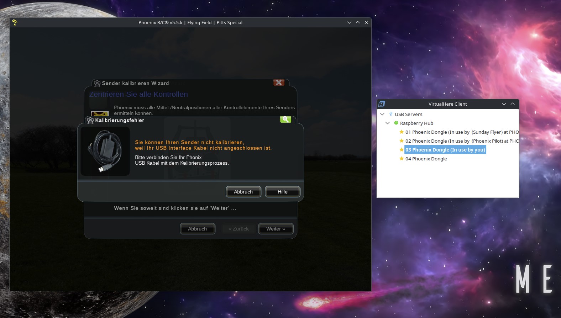
Task: Select the Raspberry Hub entry
Action: point(416,123)
